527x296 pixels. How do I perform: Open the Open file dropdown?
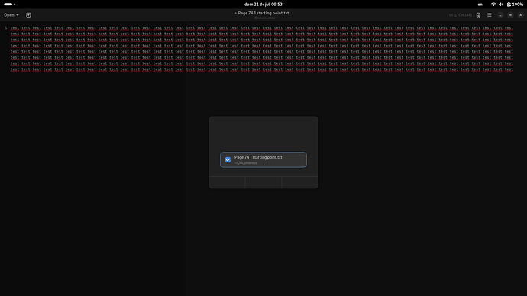11,15
